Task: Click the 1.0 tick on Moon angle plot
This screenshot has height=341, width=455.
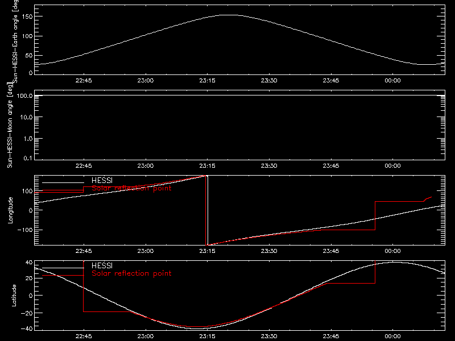Action: pos(28,139)
